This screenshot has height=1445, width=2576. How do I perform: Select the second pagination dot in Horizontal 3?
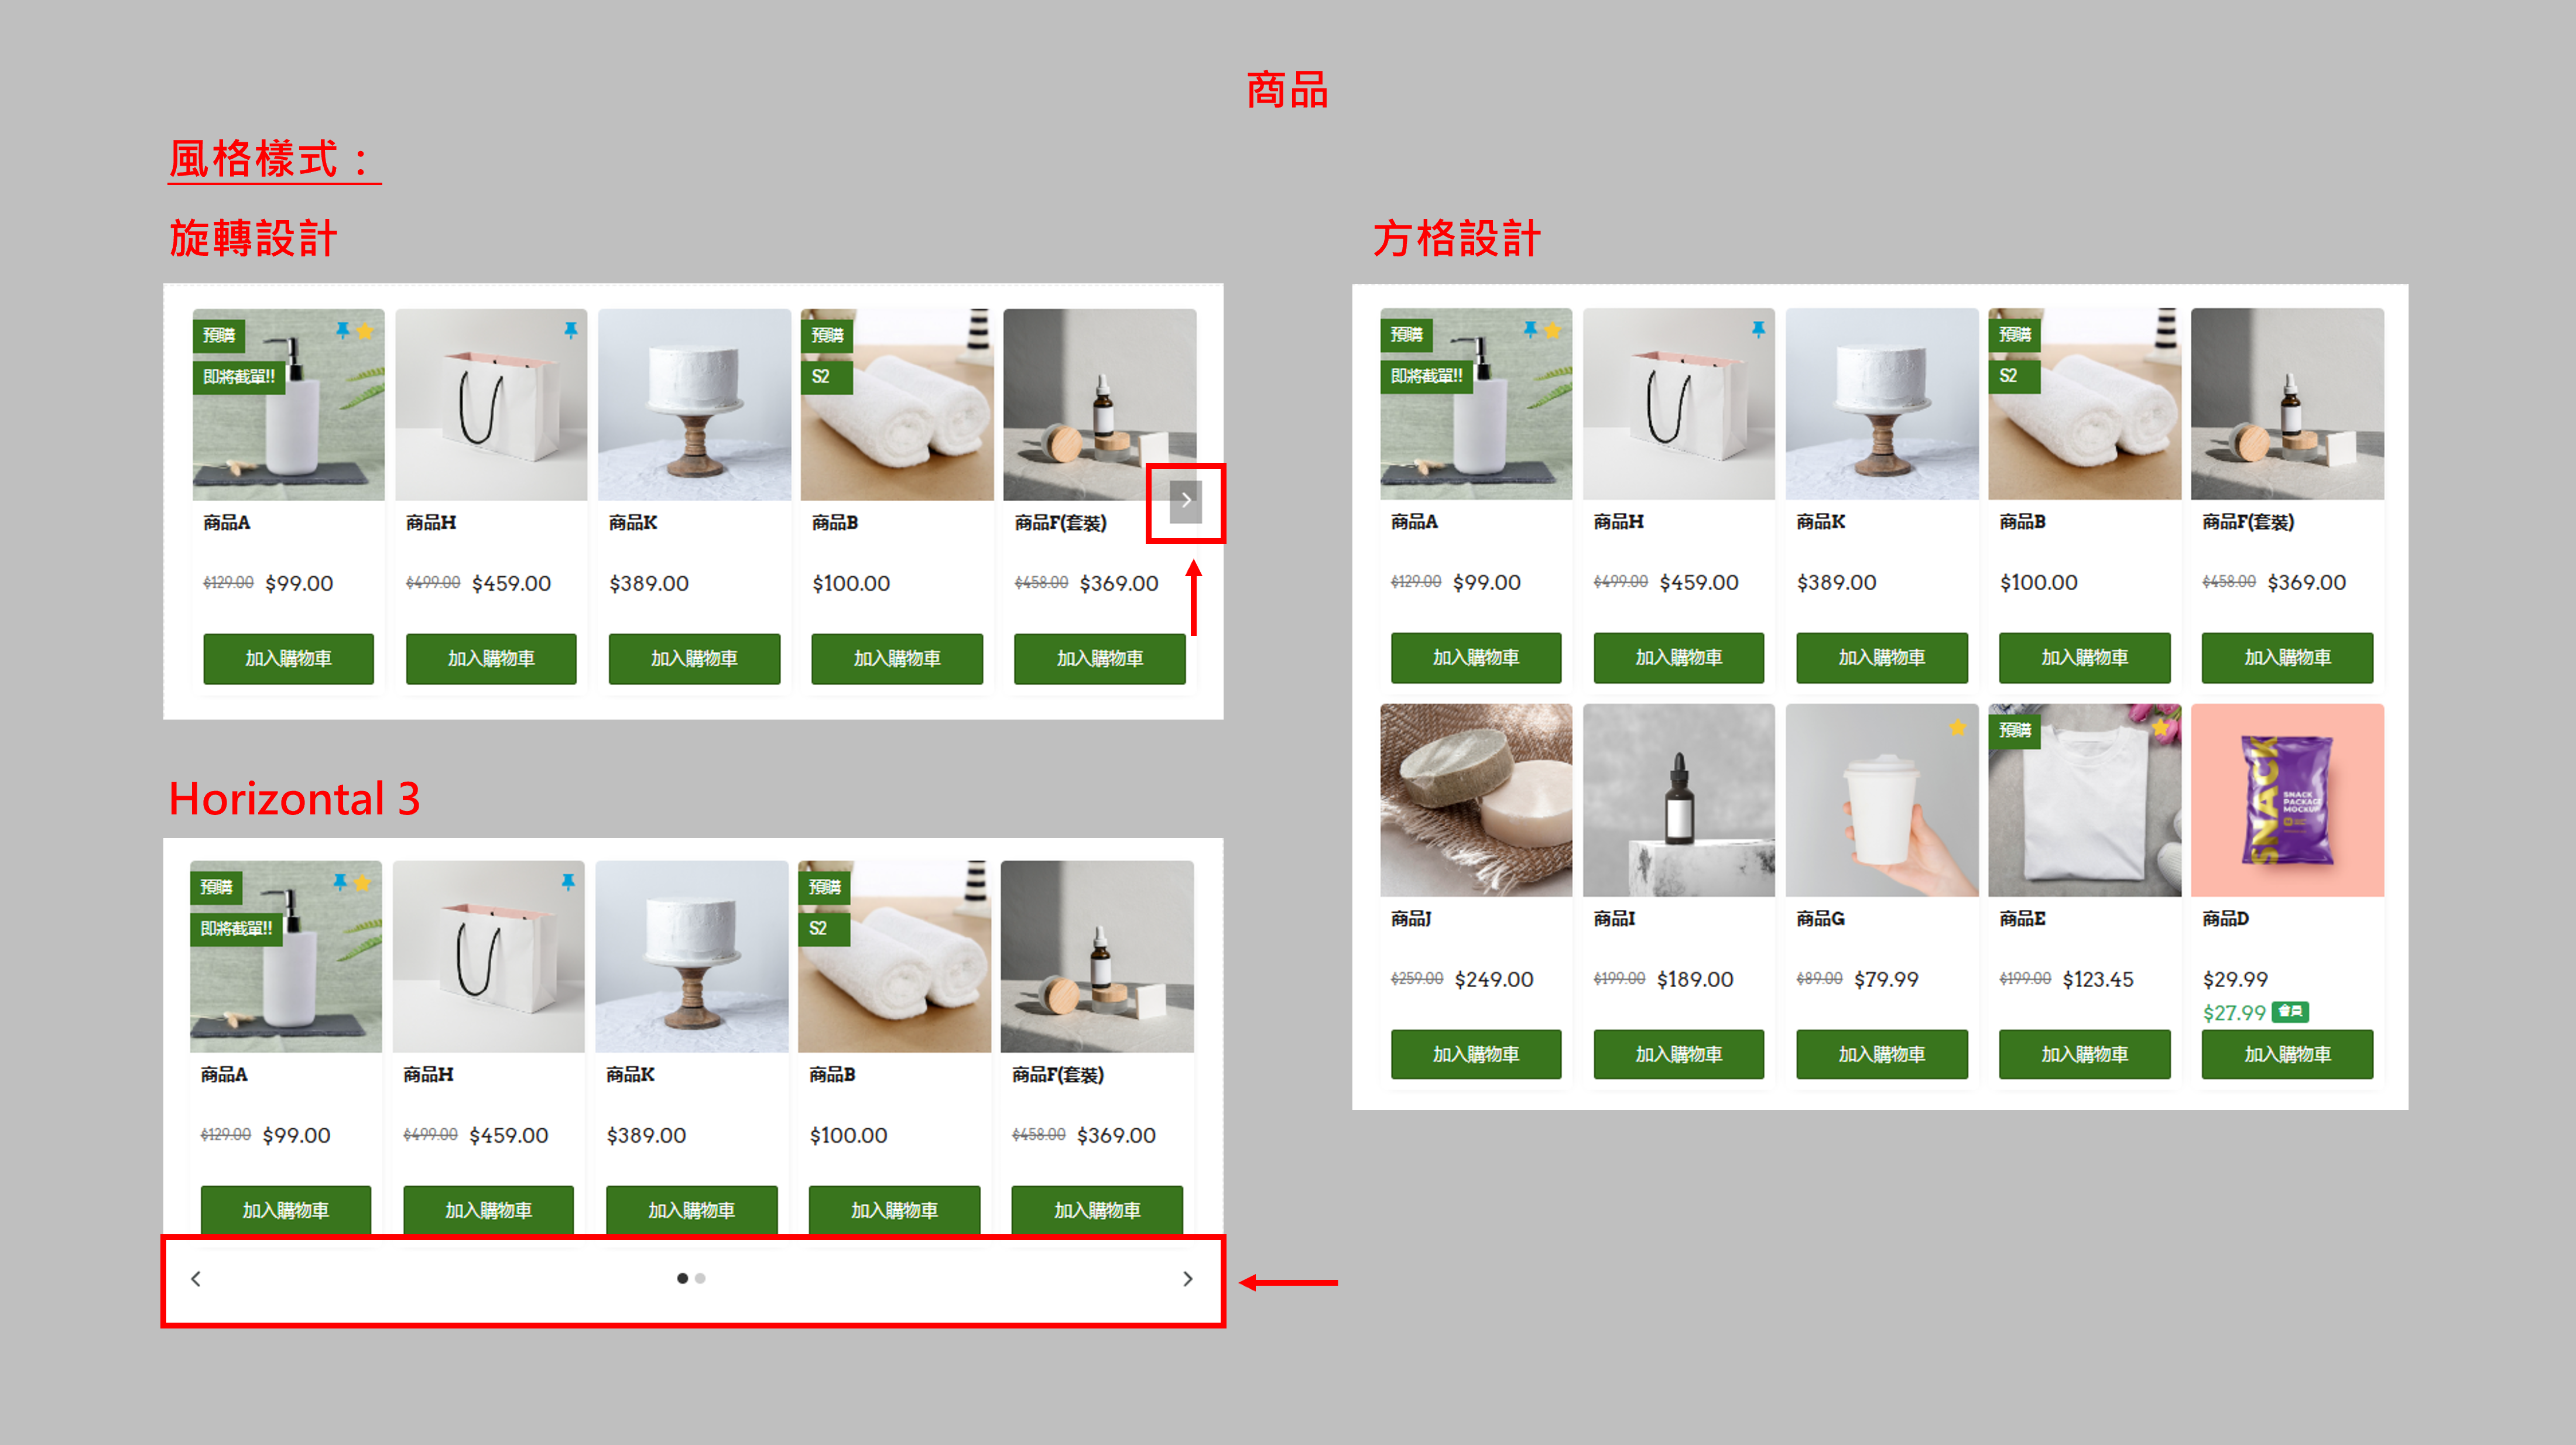point(700,1279)
